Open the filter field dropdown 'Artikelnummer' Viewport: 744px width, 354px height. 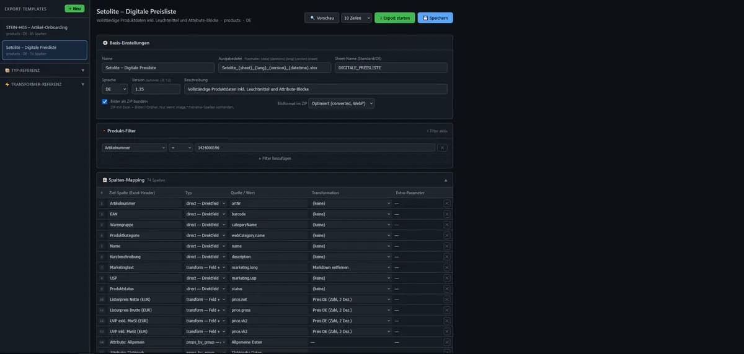[135, 148]
